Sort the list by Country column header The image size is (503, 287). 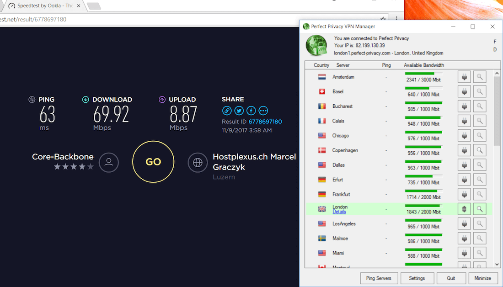[x=321, y=65]
